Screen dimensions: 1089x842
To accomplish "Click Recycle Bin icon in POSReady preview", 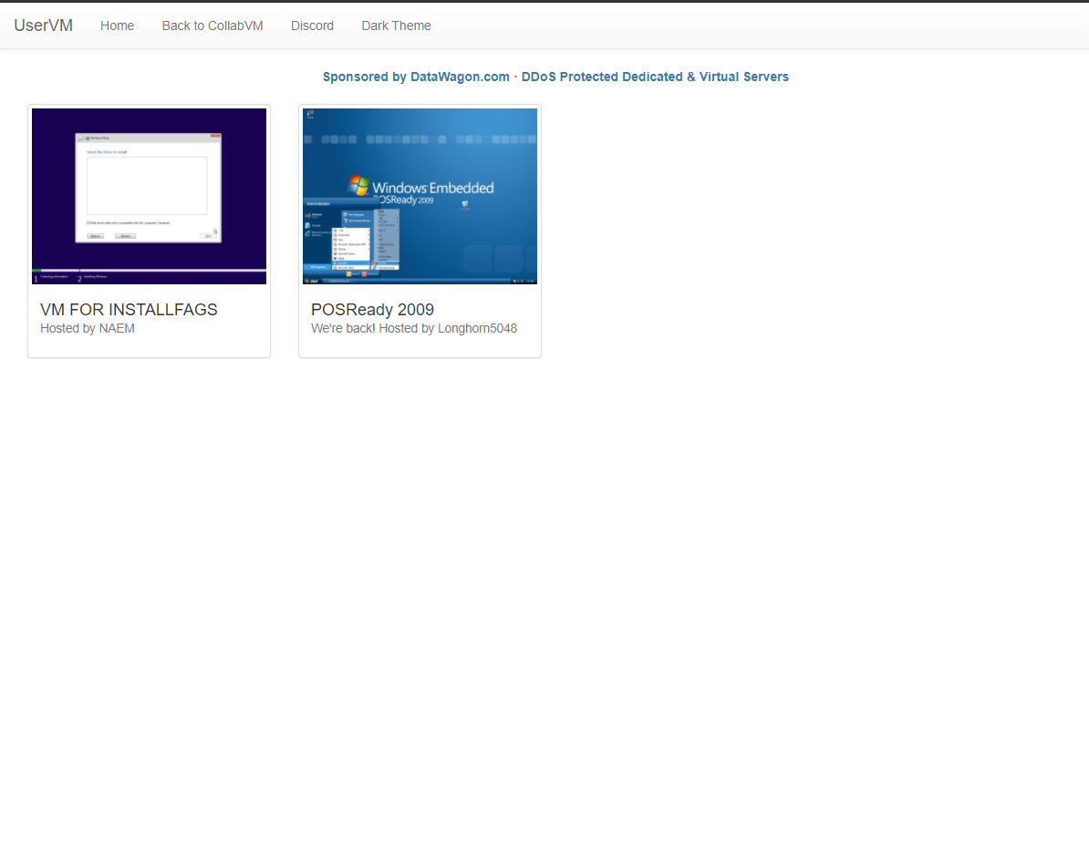I will 465,205.
